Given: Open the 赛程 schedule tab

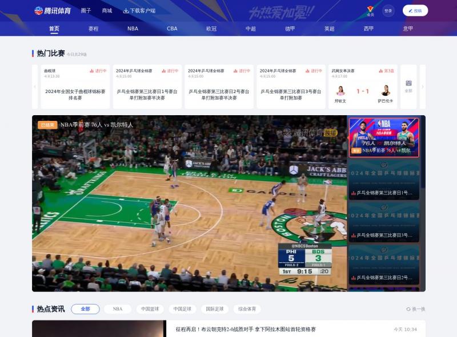Looking at the screenshot, I should 93,29.
